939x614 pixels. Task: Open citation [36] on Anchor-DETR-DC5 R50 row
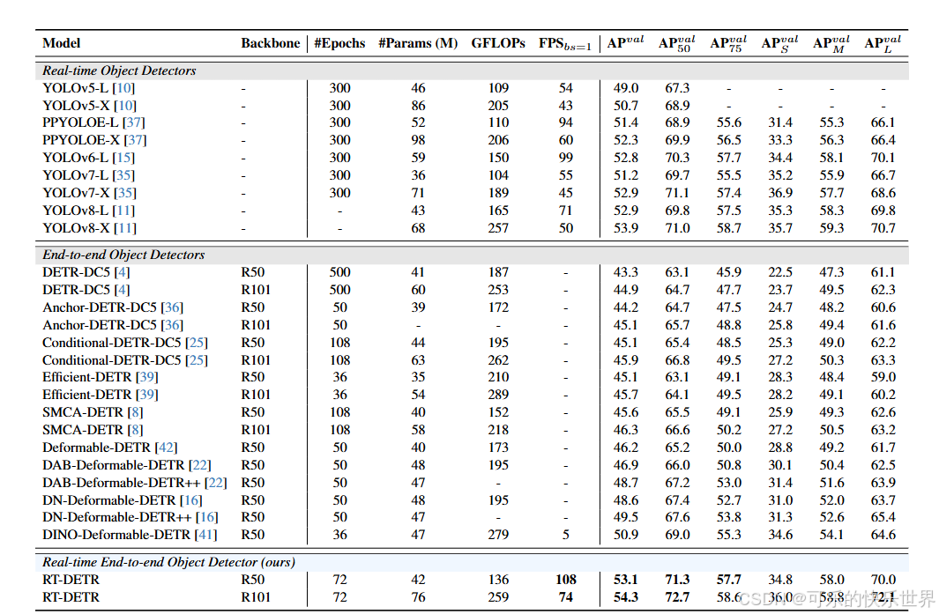tap(172, 307)
